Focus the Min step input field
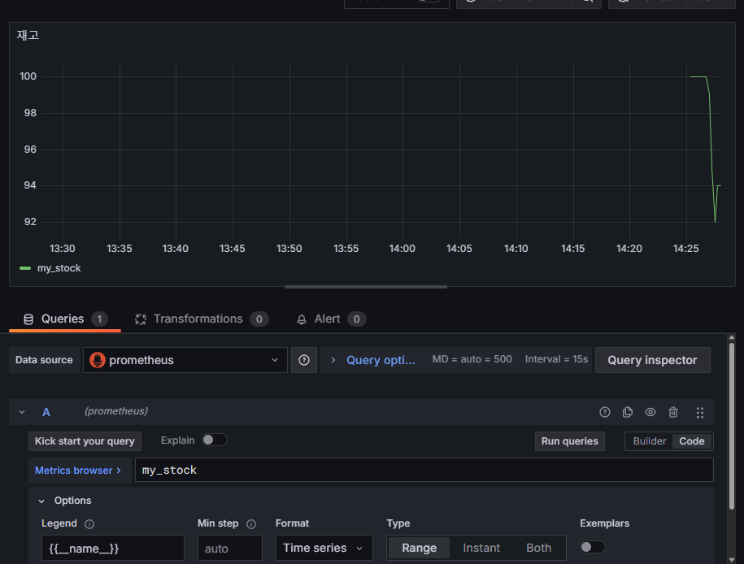This screenshot has height=564, width=744. [229, 548]
